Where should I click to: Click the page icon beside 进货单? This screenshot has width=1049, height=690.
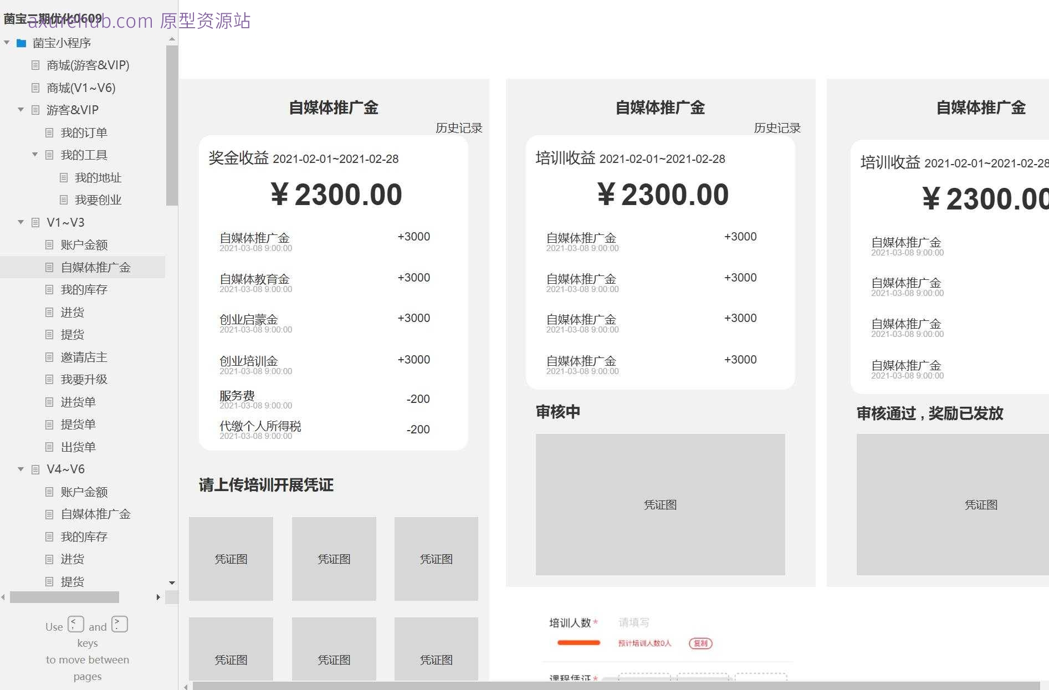[x=49, y=402]
